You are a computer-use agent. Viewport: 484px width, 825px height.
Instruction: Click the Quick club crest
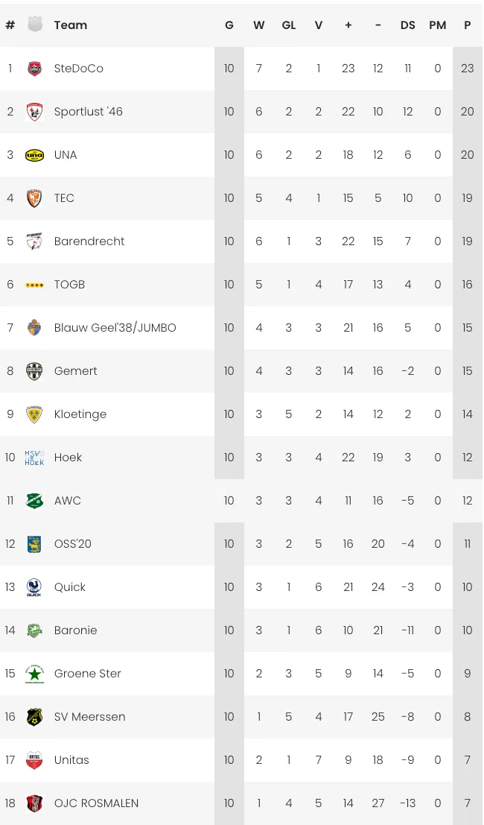coord(34,587)
